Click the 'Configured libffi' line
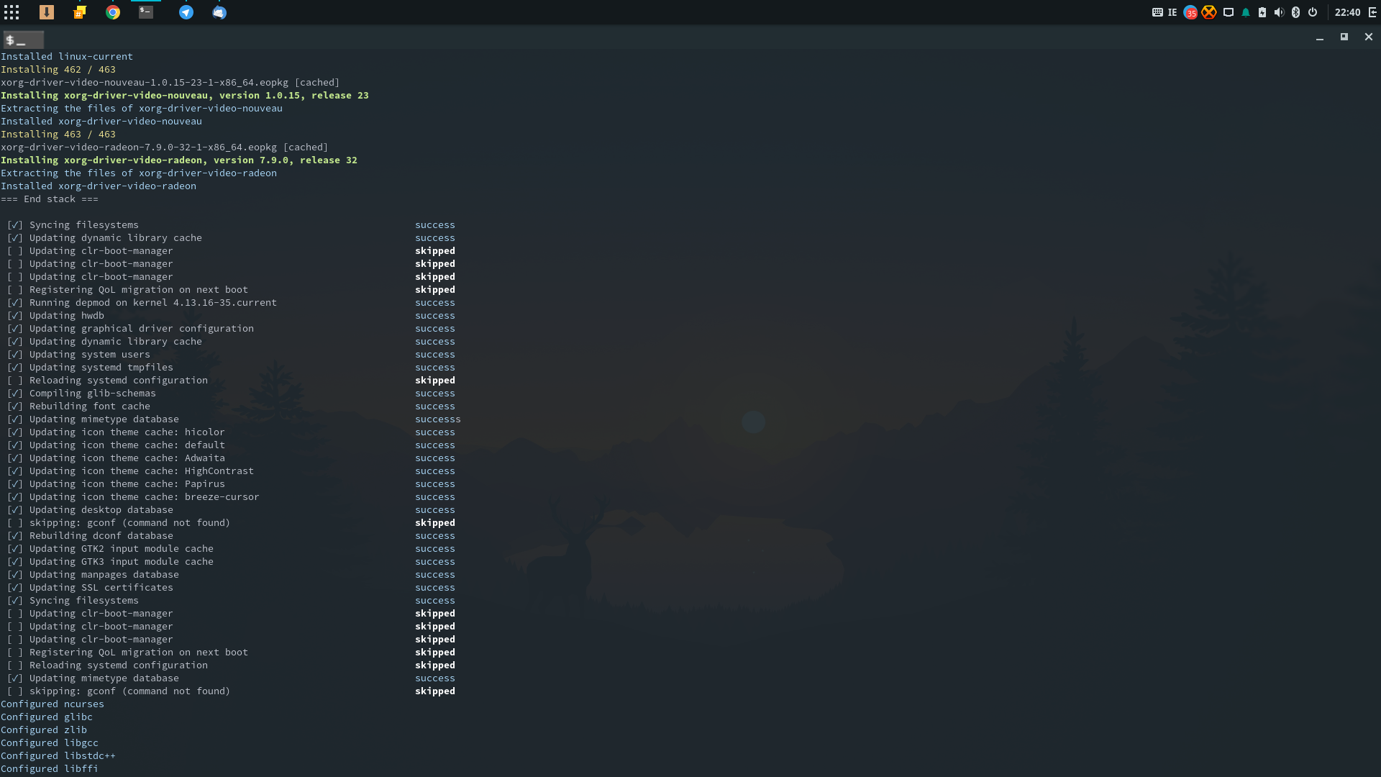 point(50,768)
